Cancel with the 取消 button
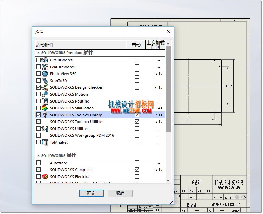263x214 pixels. click(120, 193)
